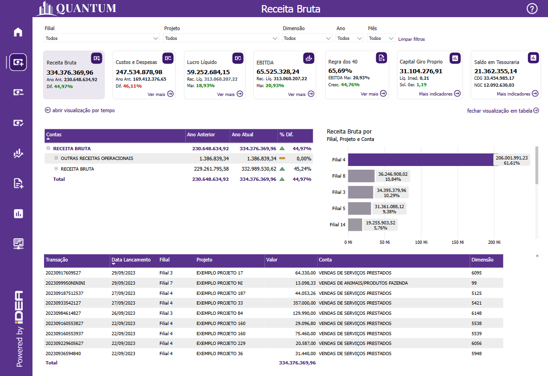Click the Regra dos 40 card icon
This screenshot has height=376, width=548.
pyautogui.click(x=381, y=57)
